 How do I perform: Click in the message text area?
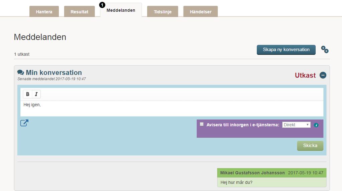tap(172, 109)
